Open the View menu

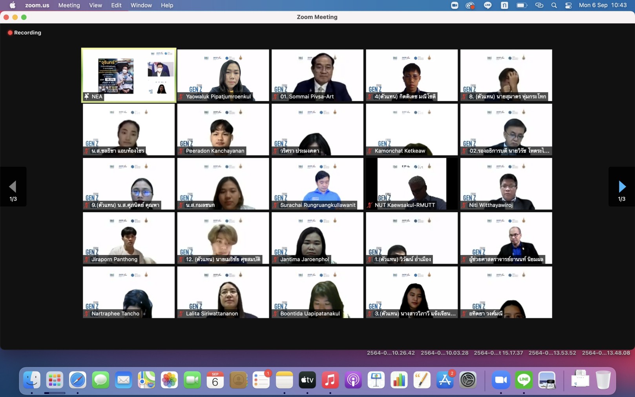click(x=95, y=5)
